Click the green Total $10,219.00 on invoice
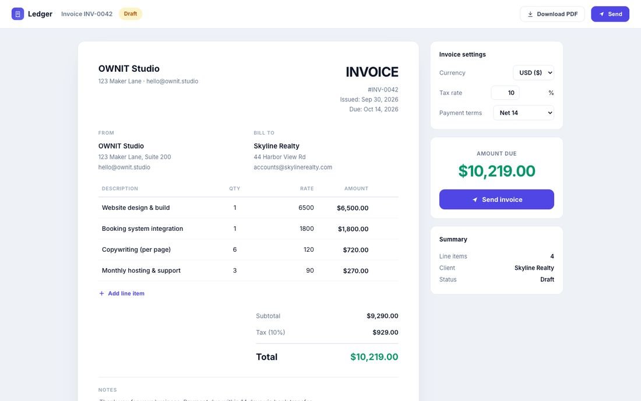 pyautogui.click(x=374, y=357)
